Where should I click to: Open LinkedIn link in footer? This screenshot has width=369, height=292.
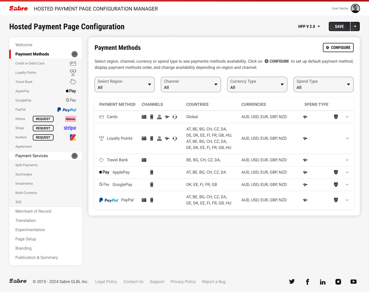pos(323,282)
